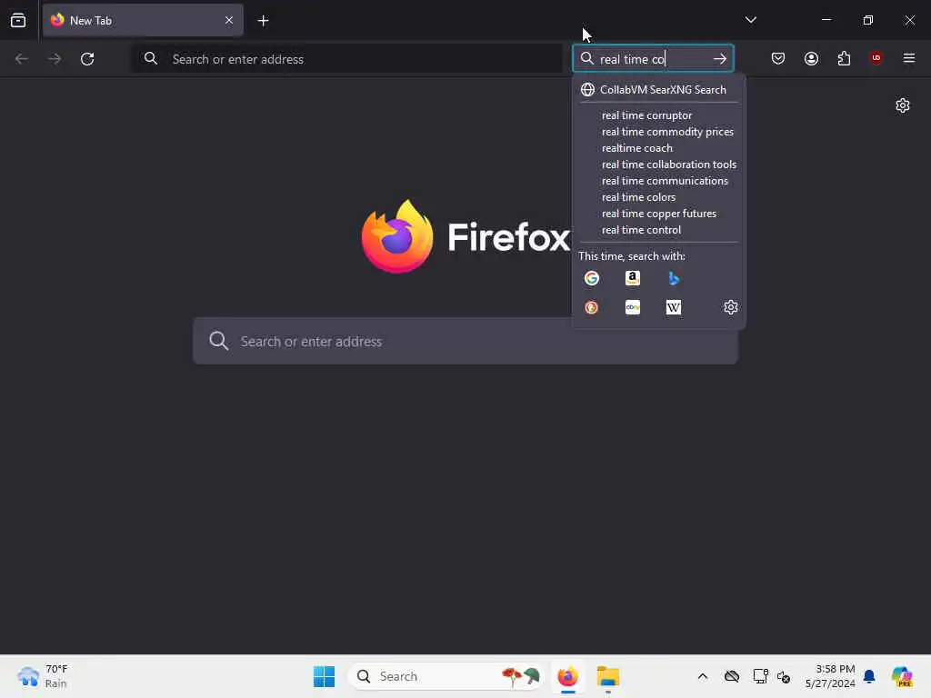This screenshot has height=698, width=931.
Task: Open a new tab with plus button
Action: pyautogui.click(x=263, y=21)
